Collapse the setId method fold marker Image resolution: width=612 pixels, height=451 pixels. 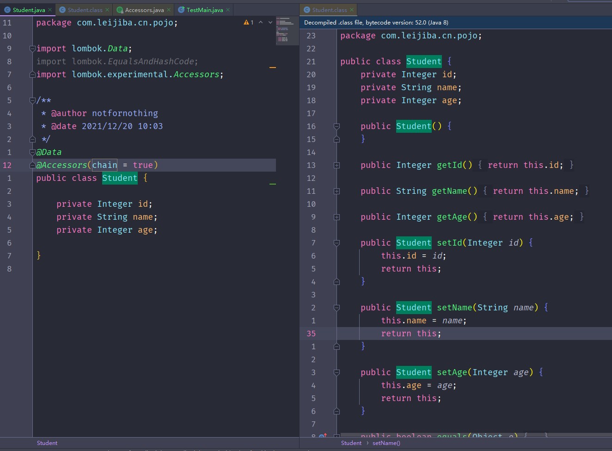[x=337, y=243]
